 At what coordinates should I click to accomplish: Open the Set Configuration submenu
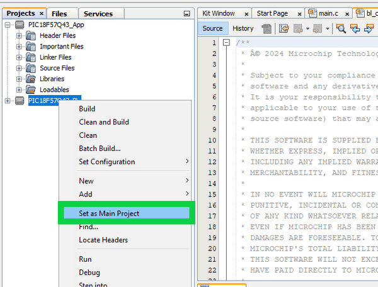(107, 162)
